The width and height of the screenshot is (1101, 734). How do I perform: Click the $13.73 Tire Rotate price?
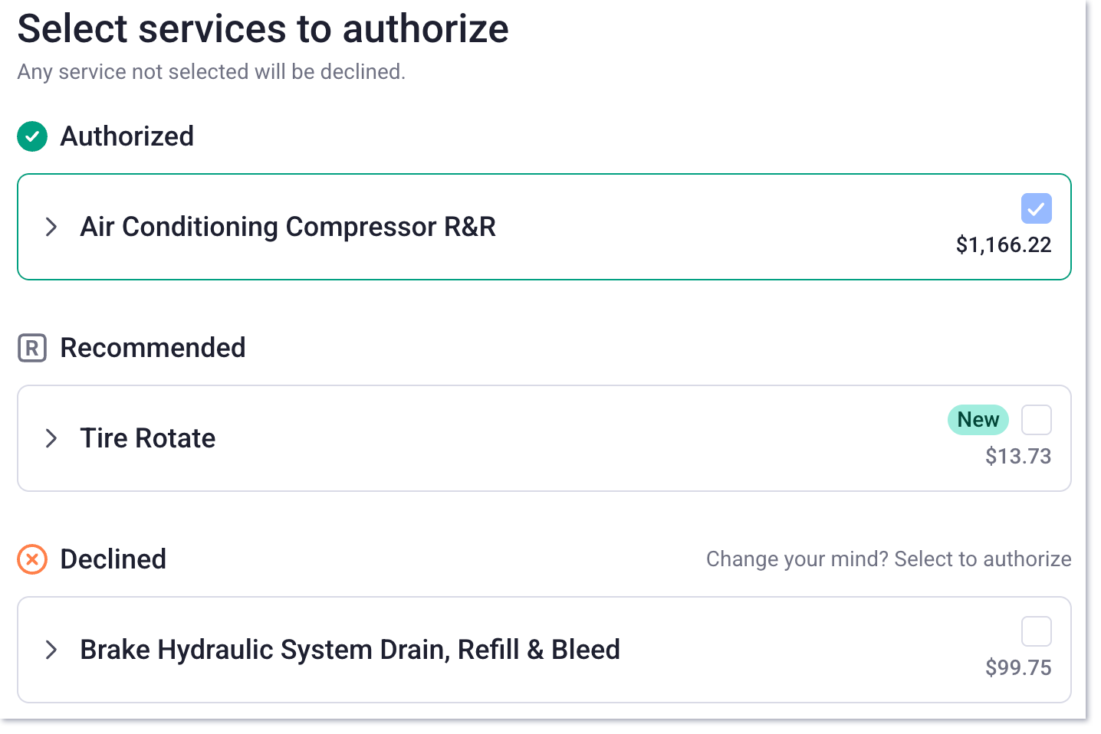(x=1018, y=456)
